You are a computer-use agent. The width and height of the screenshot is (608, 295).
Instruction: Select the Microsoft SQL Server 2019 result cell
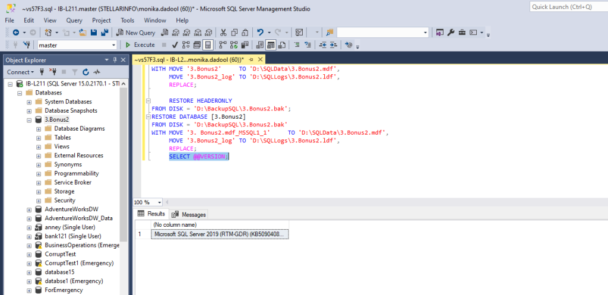(220, 234)
